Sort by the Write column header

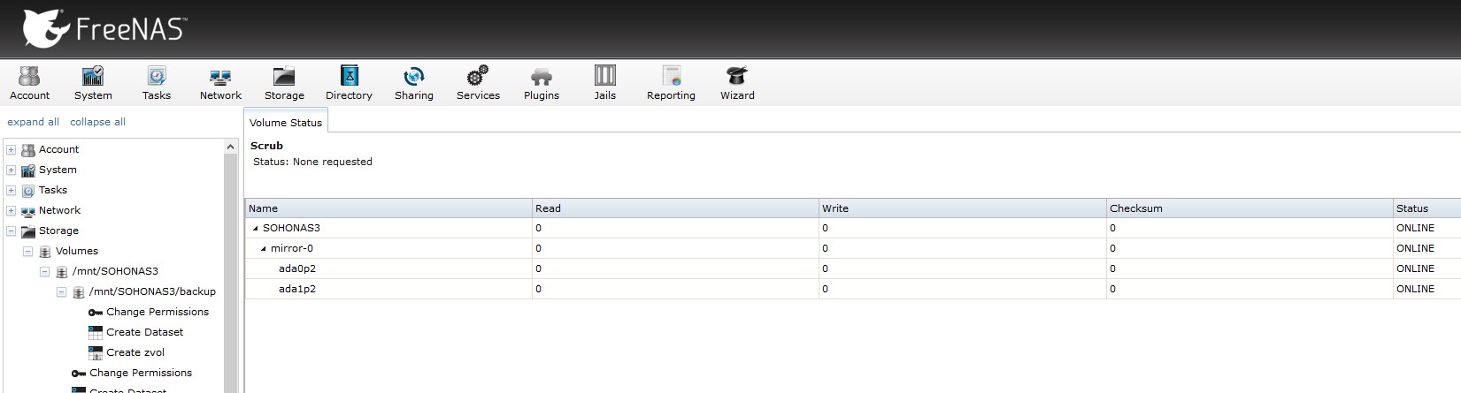[x=962, y=208]
